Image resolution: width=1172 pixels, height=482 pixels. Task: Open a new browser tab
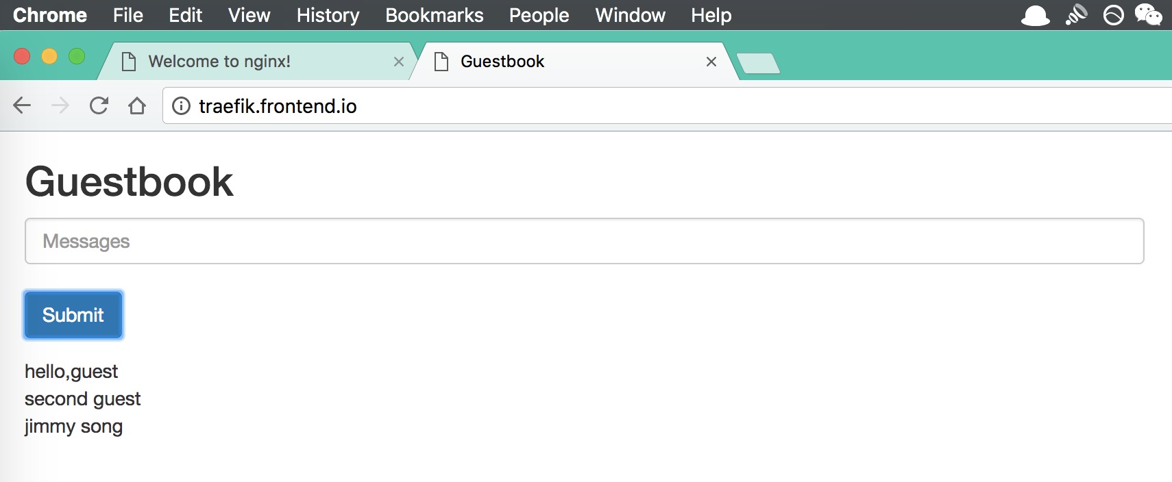[758, 63]
